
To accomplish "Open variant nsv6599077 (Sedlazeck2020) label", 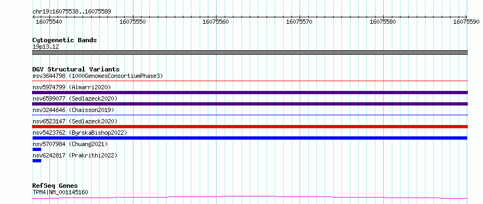I will pos(75,98).
